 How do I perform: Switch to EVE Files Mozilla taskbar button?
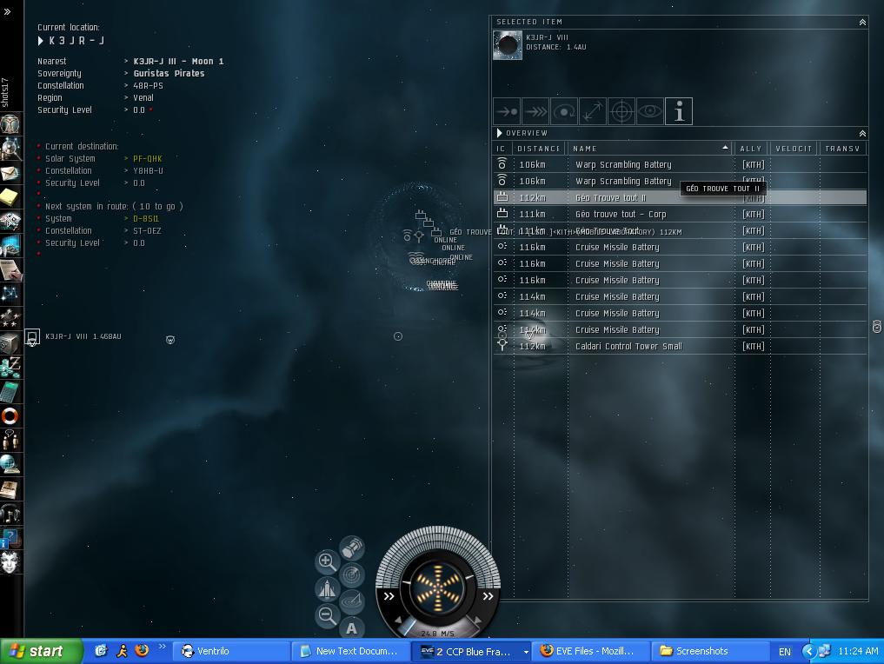pyautogui.click(x=591, y=651)
